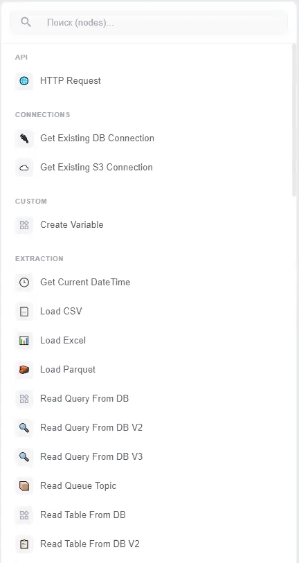Click the search magnifier icon in the search bar
The width and height of the screenshot is (299, 563).
point(26,22)
